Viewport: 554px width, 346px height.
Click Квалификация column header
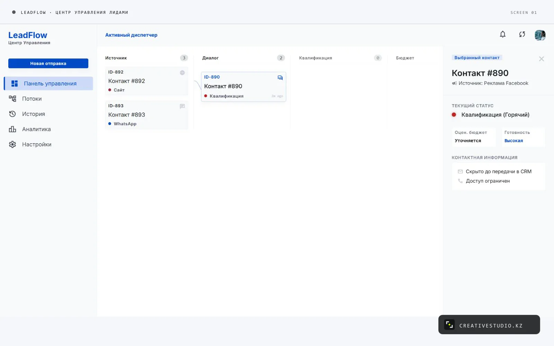pos(315,58)
